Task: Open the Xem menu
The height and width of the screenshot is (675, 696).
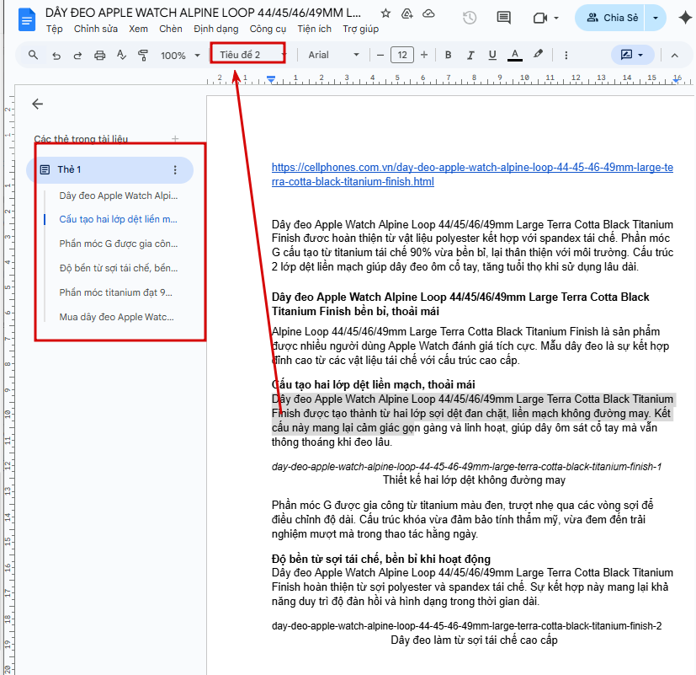Action: (x=138, y=29)
